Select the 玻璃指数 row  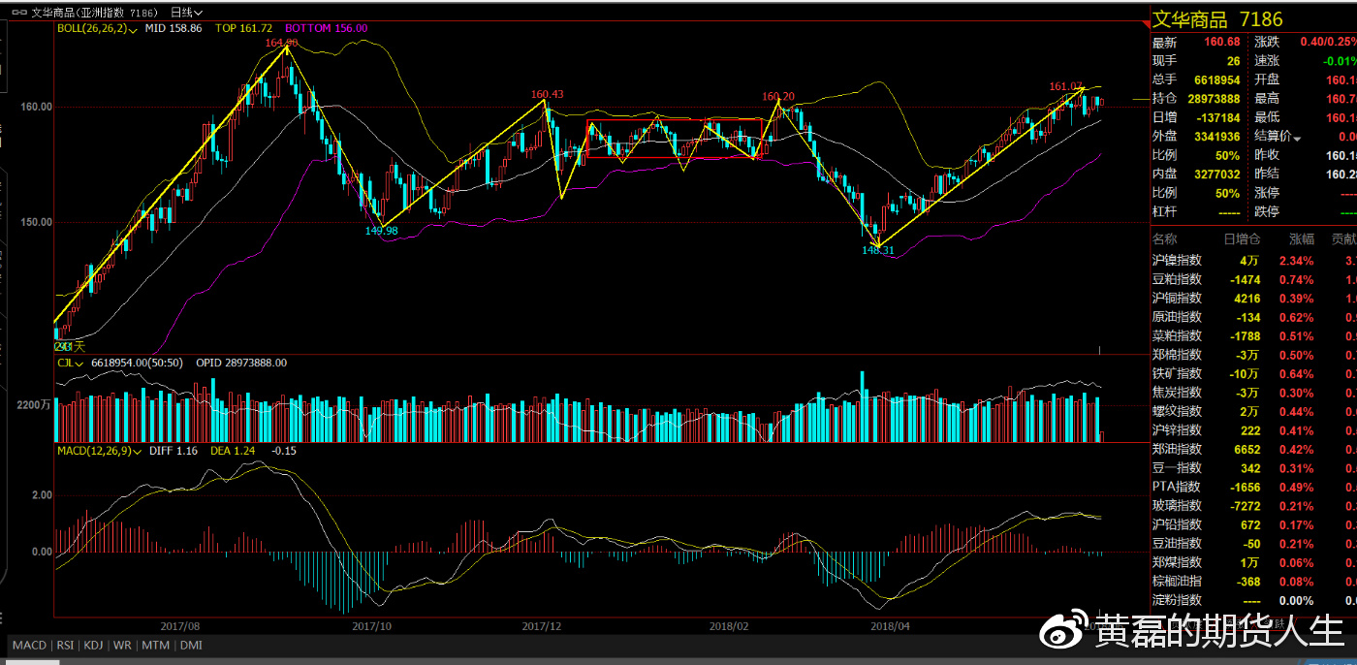click(1254, 506)
